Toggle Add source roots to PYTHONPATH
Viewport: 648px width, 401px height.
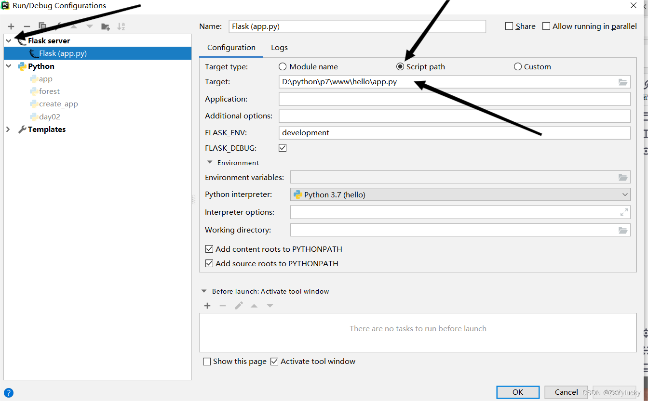point(209,264)
